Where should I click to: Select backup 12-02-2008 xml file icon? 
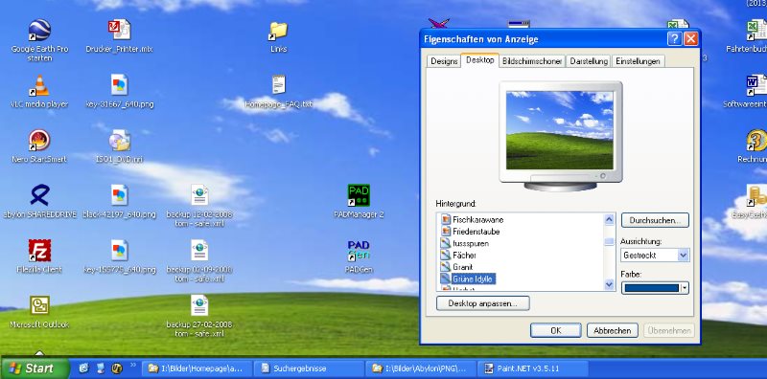point(199,195)
